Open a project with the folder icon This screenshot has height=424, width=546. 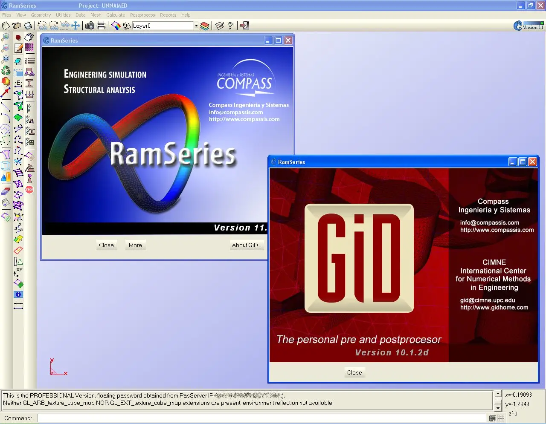(17, 26)
